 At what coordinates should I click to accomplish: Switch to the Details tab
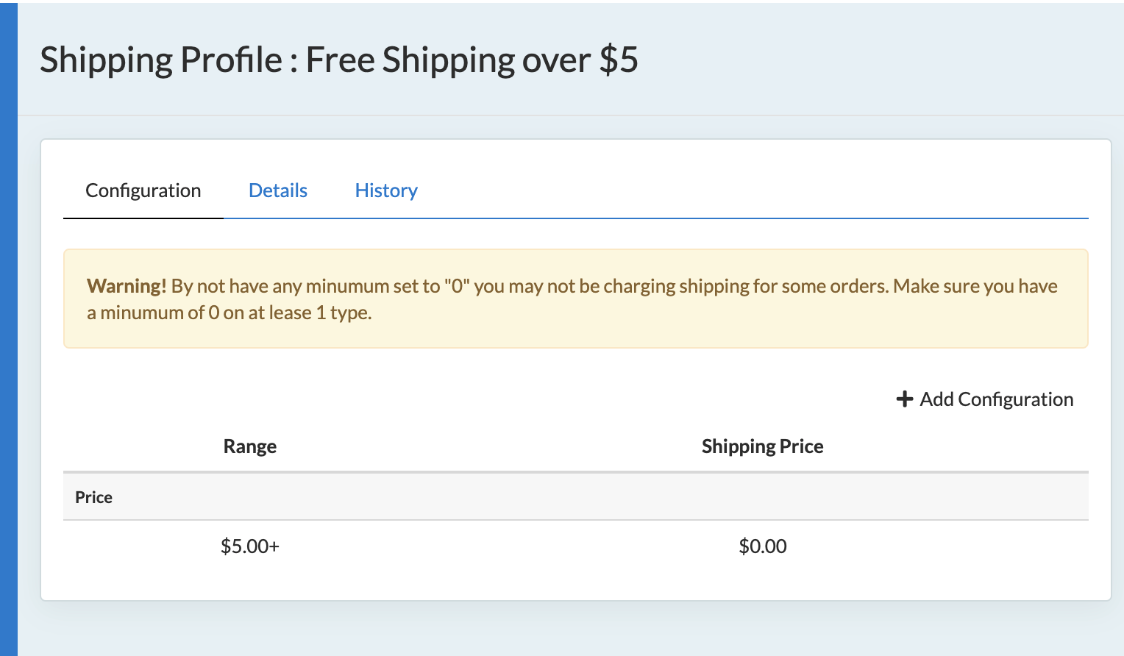[278, 190]
